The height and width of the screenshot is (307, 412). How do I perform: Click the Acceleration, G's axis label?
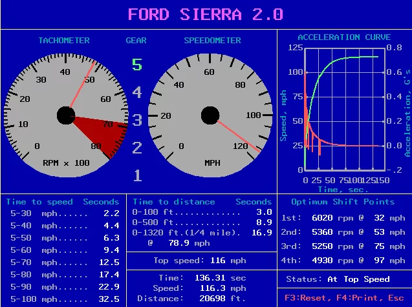coord(407,113)
